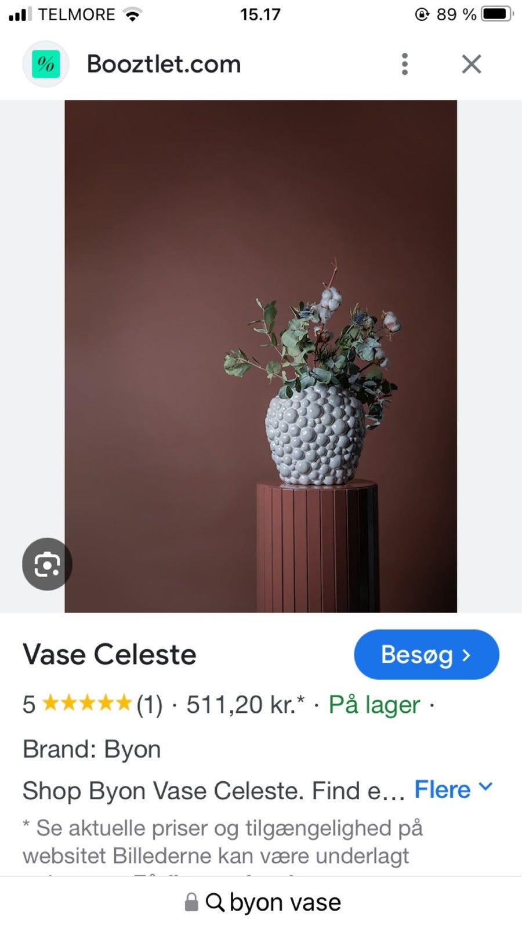Visit the site with the Besøg button
This screenshot has width=522, height=928.
click(426, 654)
